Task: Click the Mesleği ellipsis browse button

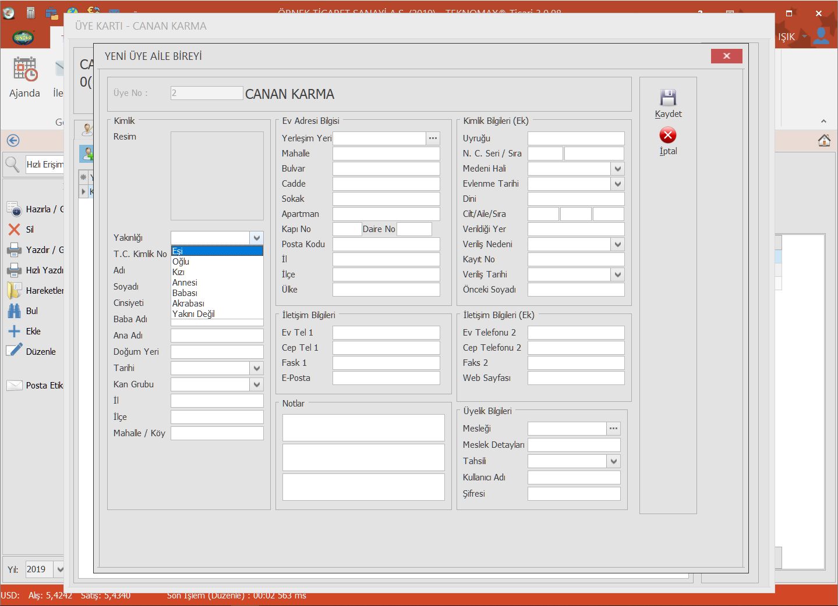Action: [613, 429]
